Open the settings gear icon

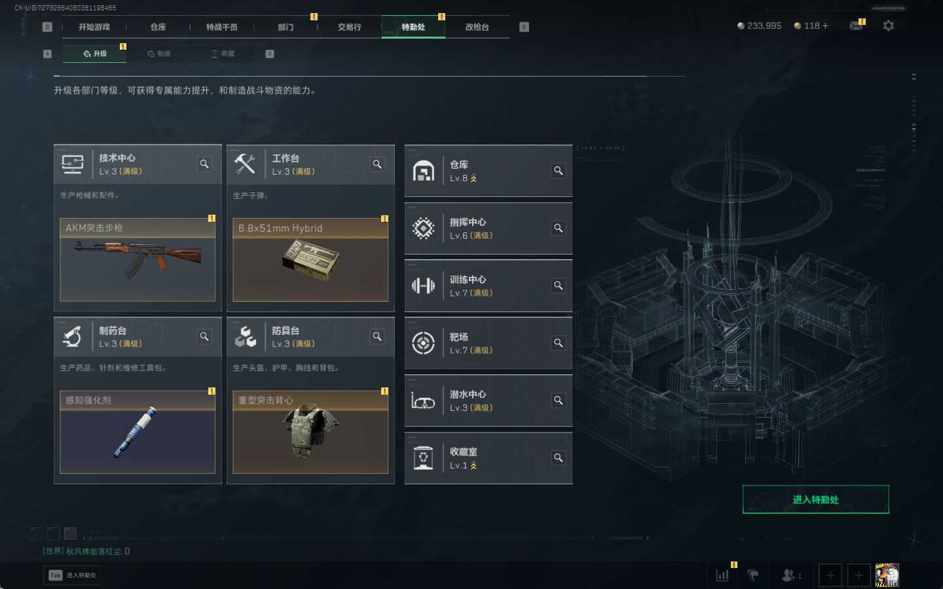888,26
